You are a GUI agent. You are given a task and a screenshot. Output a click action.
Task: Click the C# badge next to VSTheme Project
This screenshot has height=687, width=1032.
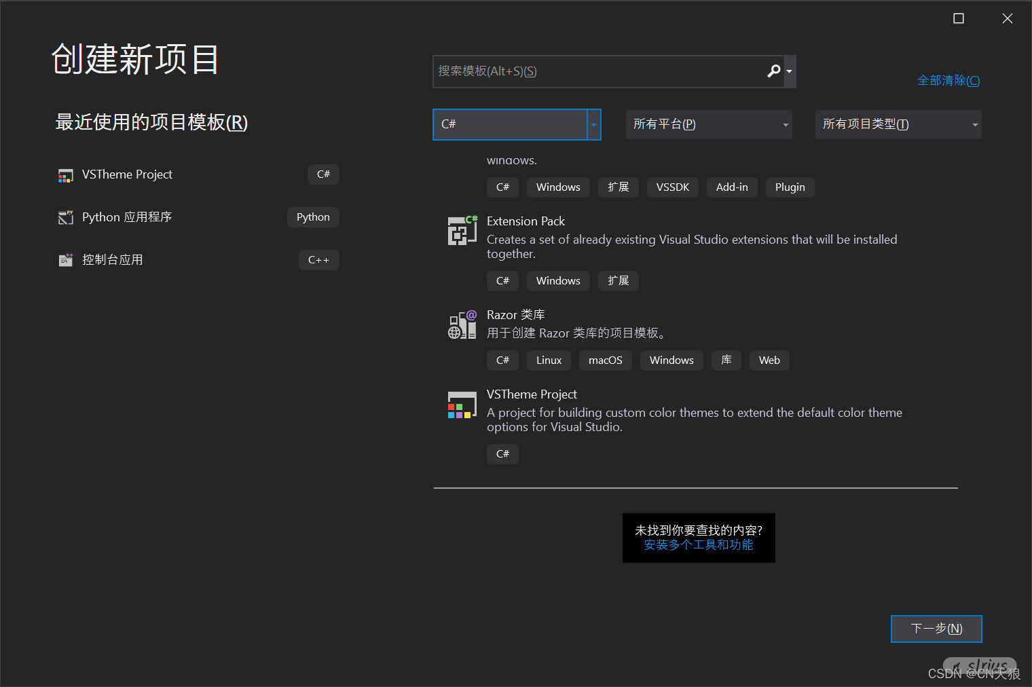pyautogui.click(x=323, y=174)
